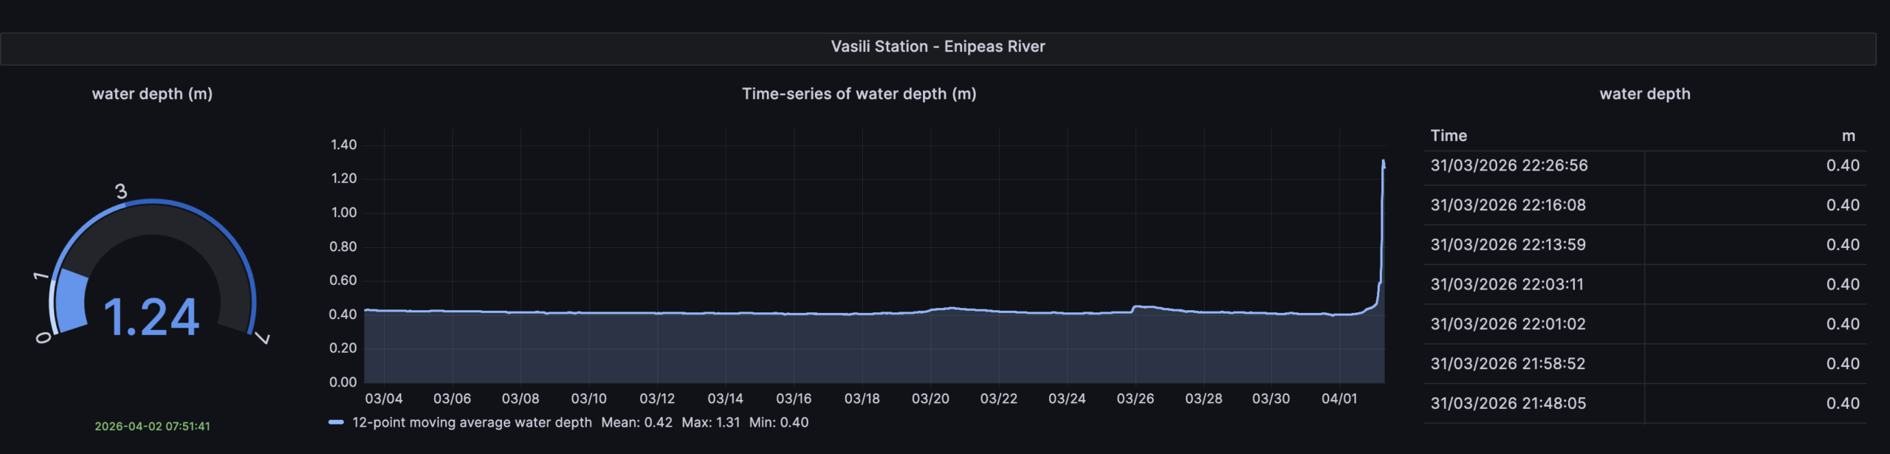
Task: Sort the table by the m column header
Action: [1848, 136]
